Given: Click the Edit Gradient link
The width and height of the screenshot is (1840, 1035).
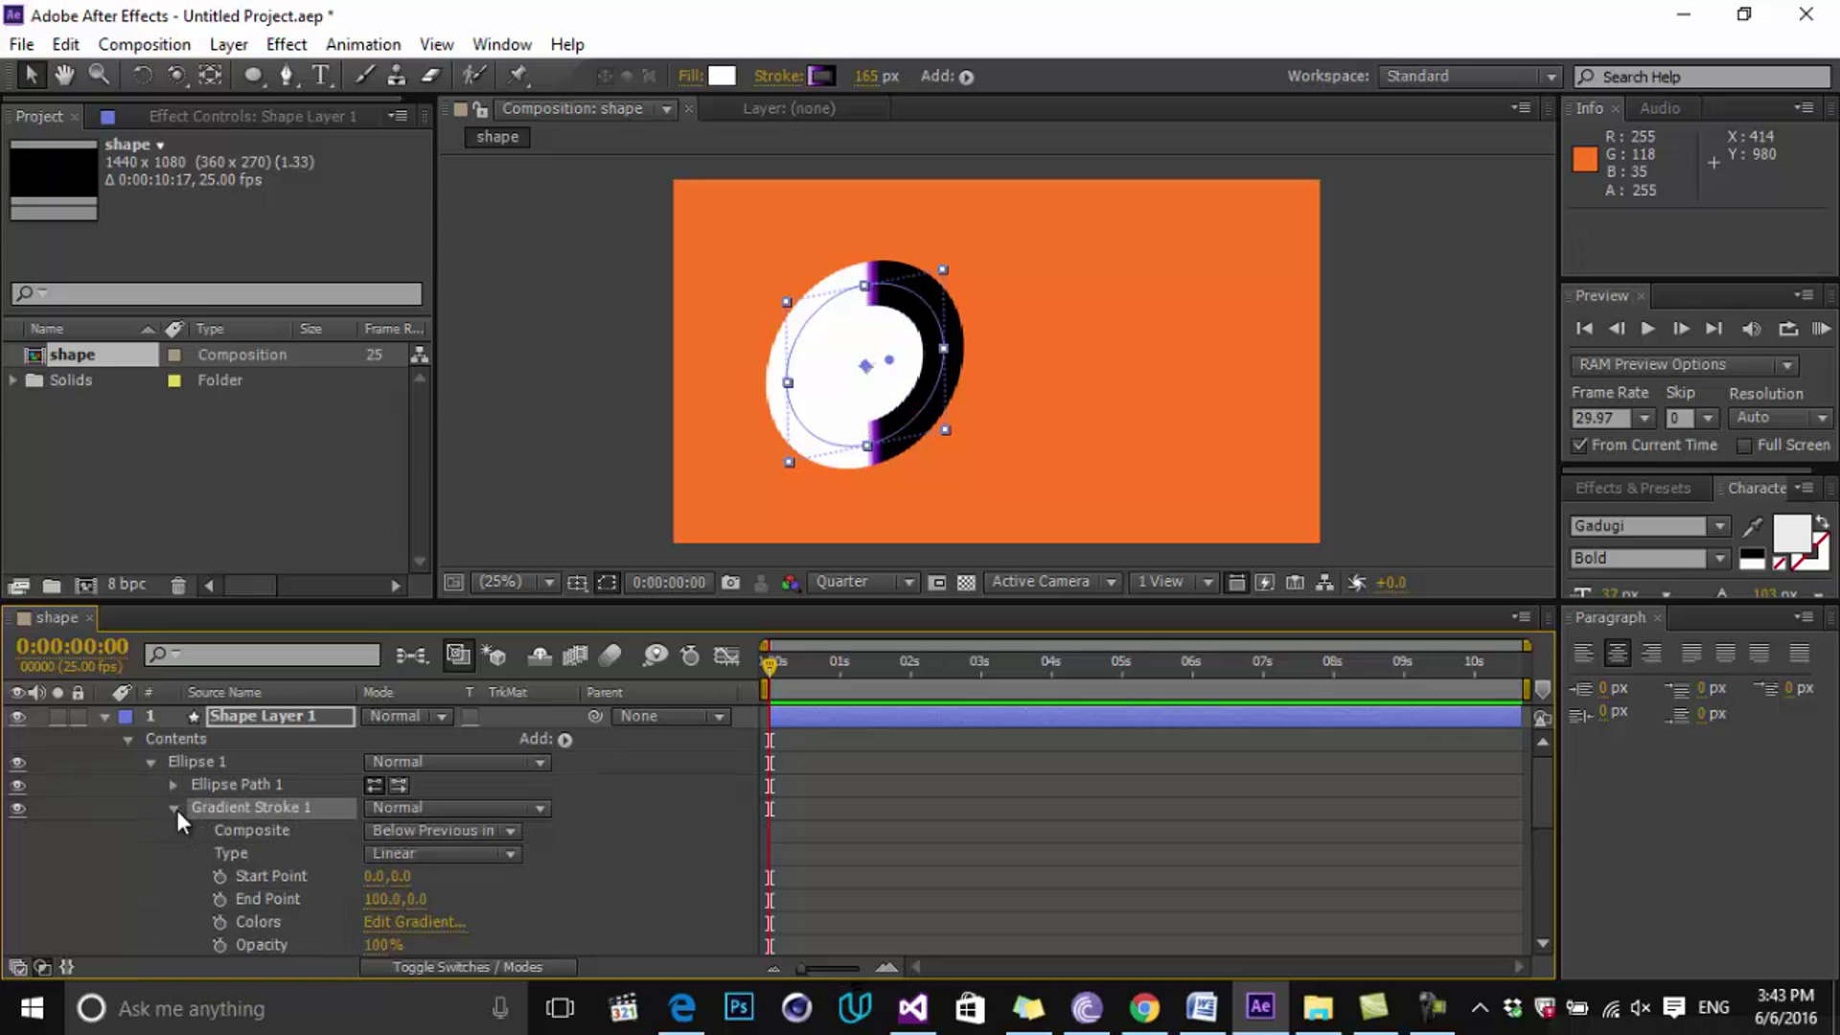Looking at the screenshot, I should pyautogui.click(x=414, y=922).
